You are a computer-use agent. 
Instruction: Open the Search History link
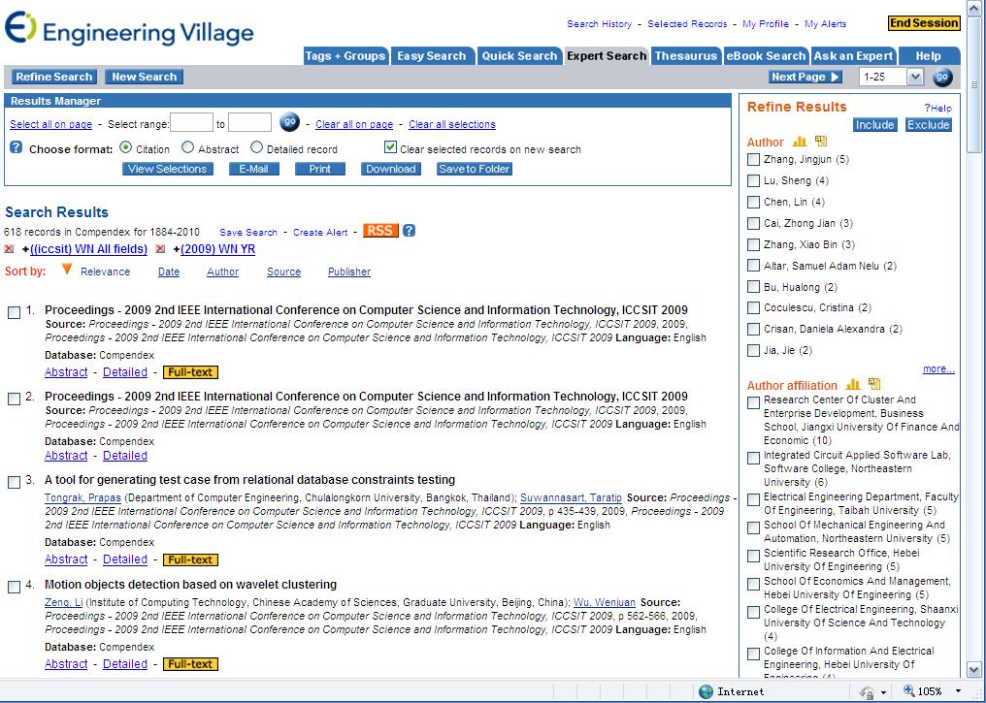tap(600, 24)
